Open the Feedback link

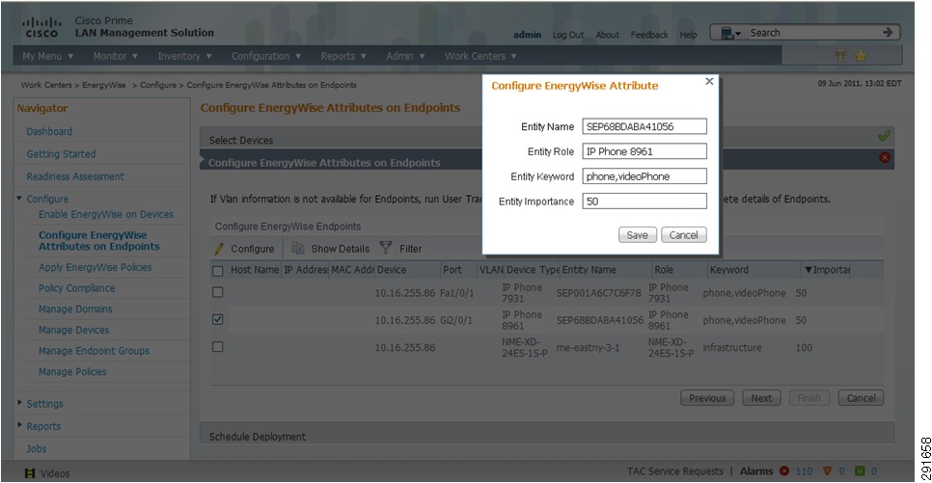coord(649,35)
